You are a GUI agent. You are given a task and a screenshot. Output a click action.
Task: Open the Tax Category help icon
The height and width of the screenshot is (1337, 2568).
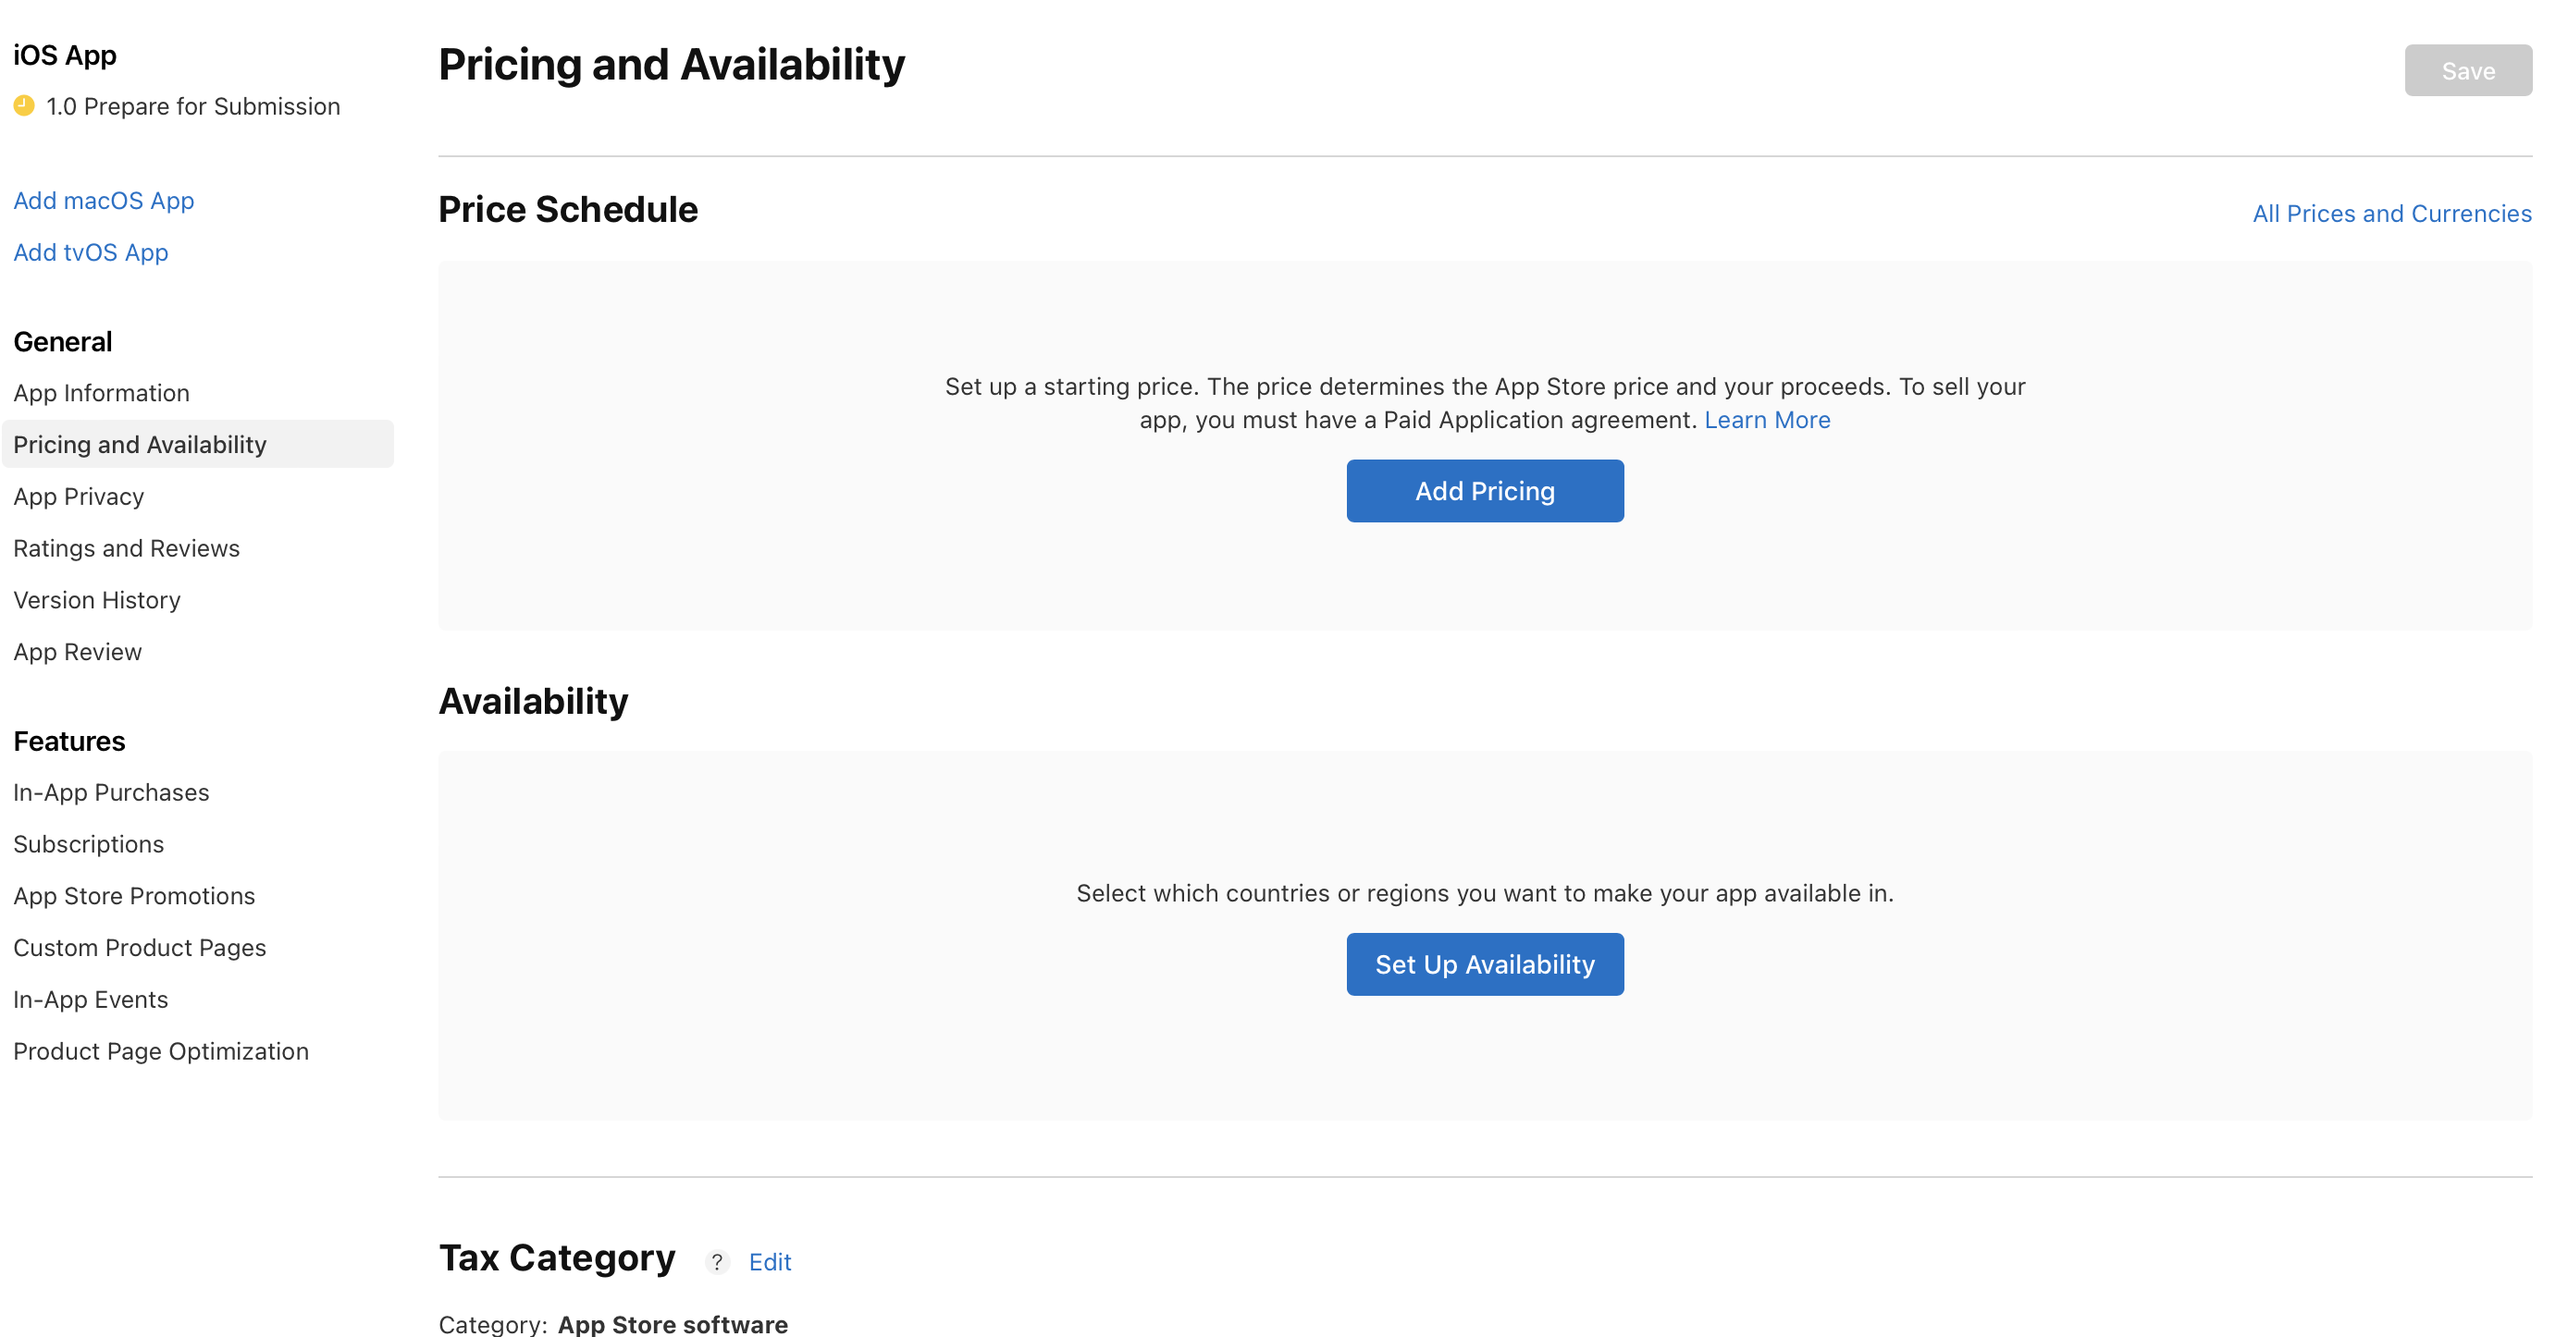(x=716, y=1261)
